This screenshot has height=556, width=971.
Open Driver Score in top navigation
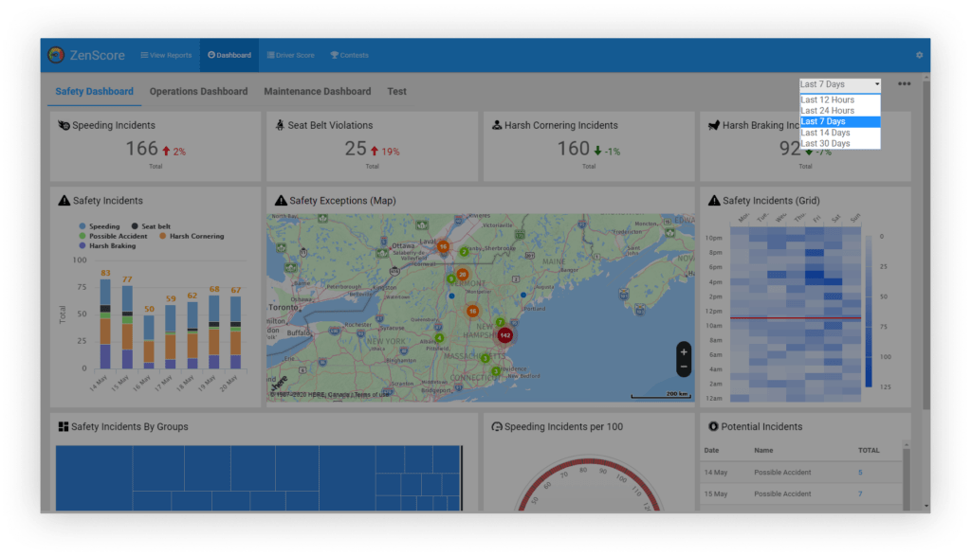[x=290, y=55]
